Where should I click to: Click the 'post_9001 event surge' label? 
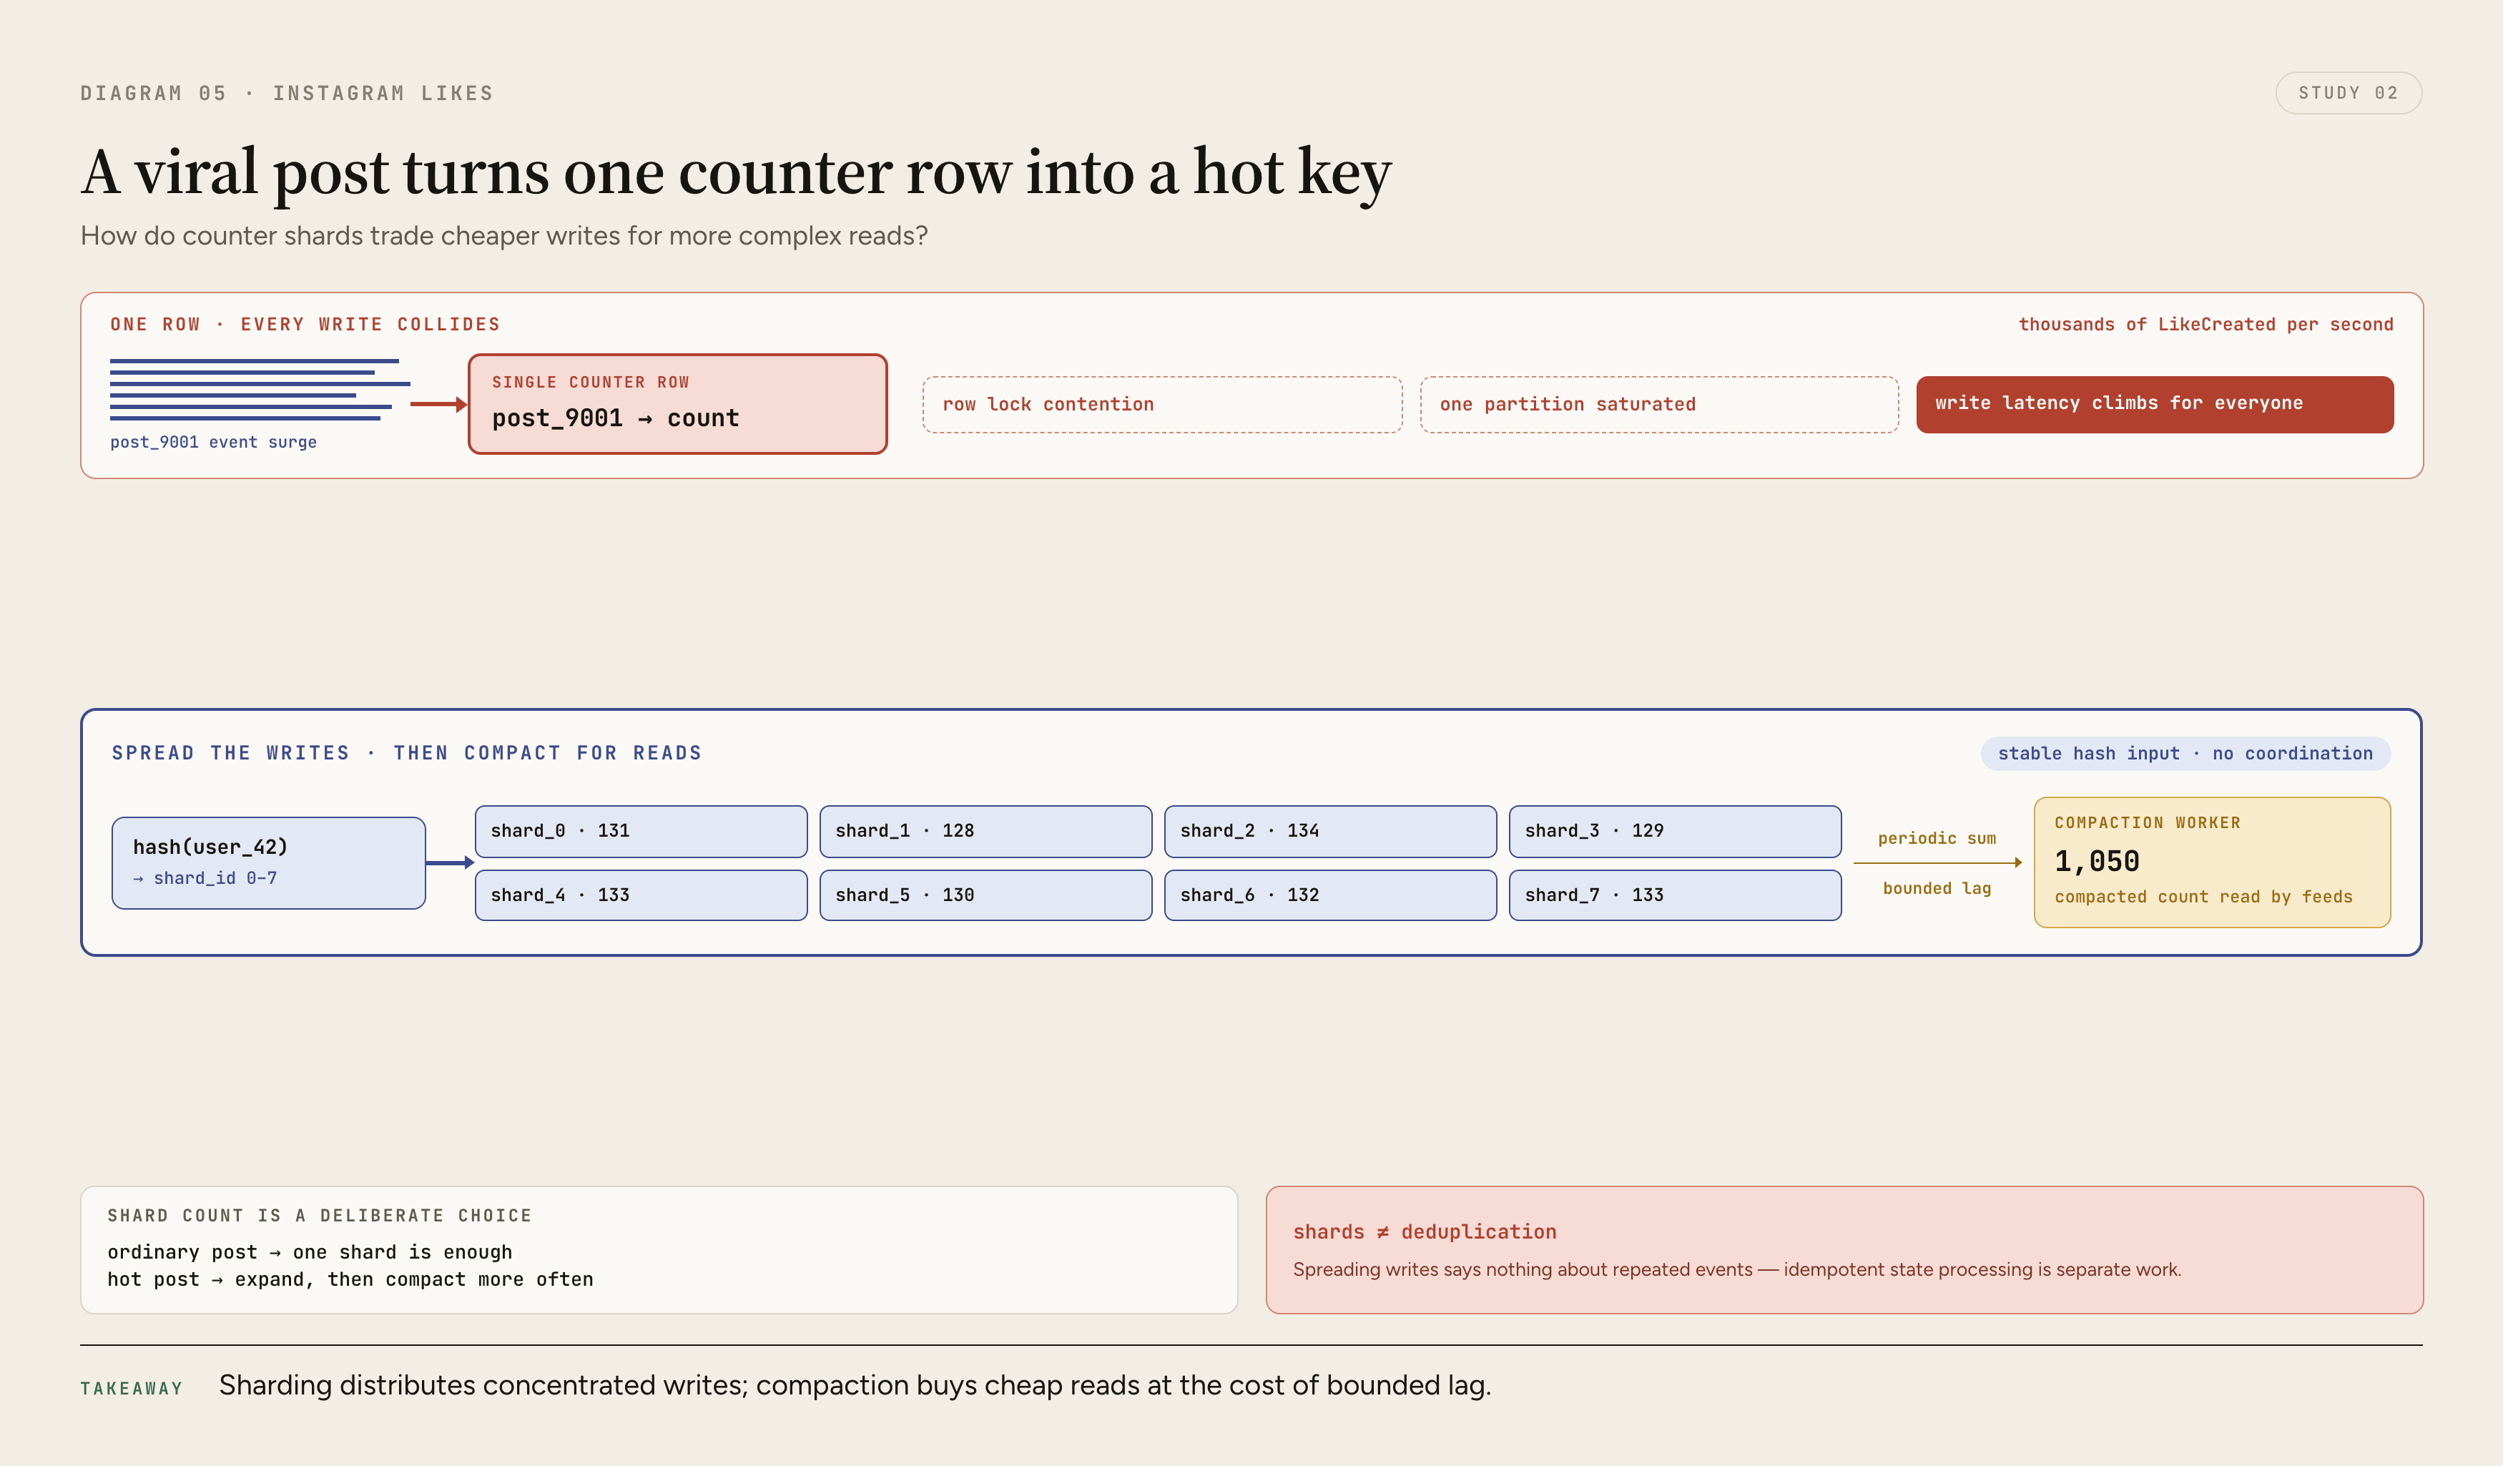[x=214, y=442]
